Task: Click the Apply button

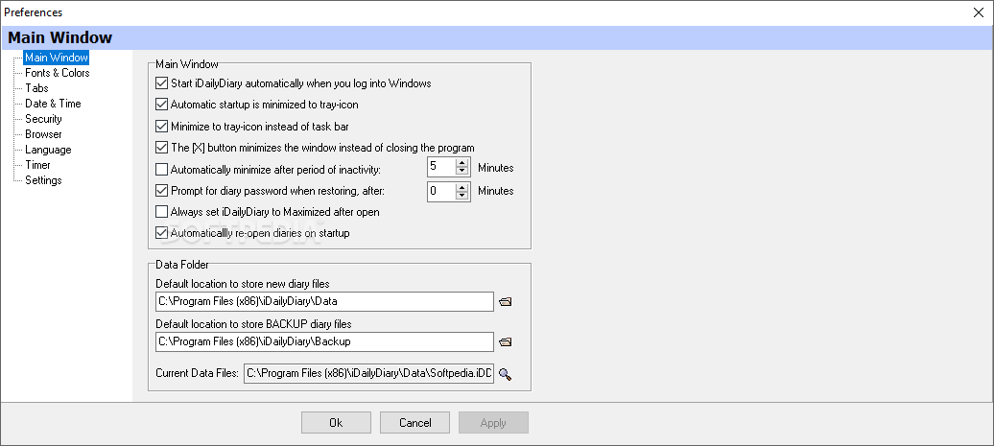Action: coord(493,423)
